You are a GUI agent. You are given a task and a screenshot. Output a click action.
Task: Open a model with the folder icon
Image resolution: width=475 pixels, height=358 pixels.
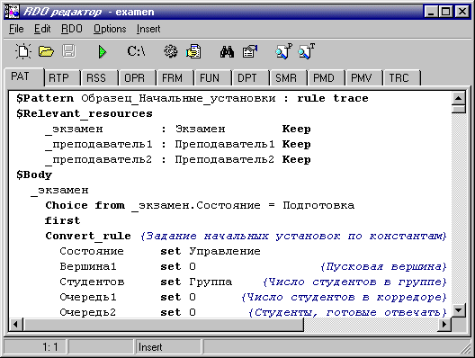(46, 51)
